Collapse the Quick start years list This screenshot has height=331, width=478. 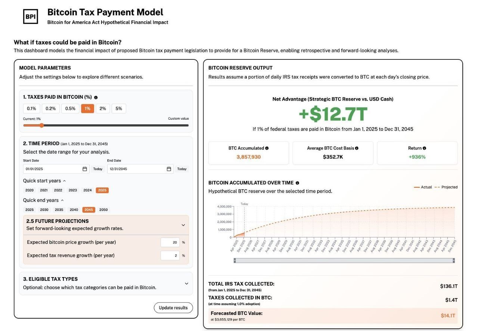click(x=64, y=181)
